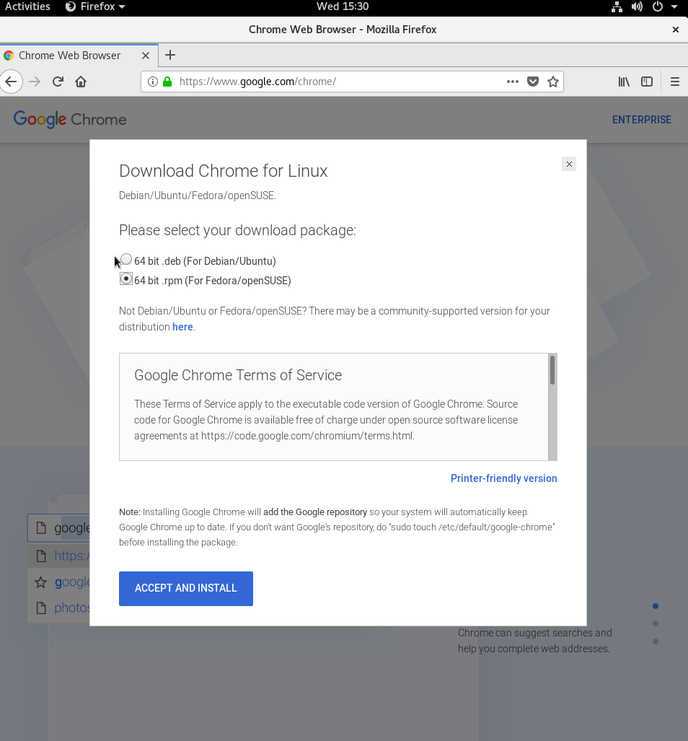Viewport: 688px width, 741px height.
Task: Click the green padlock security icon
Action: pos(167,82)
